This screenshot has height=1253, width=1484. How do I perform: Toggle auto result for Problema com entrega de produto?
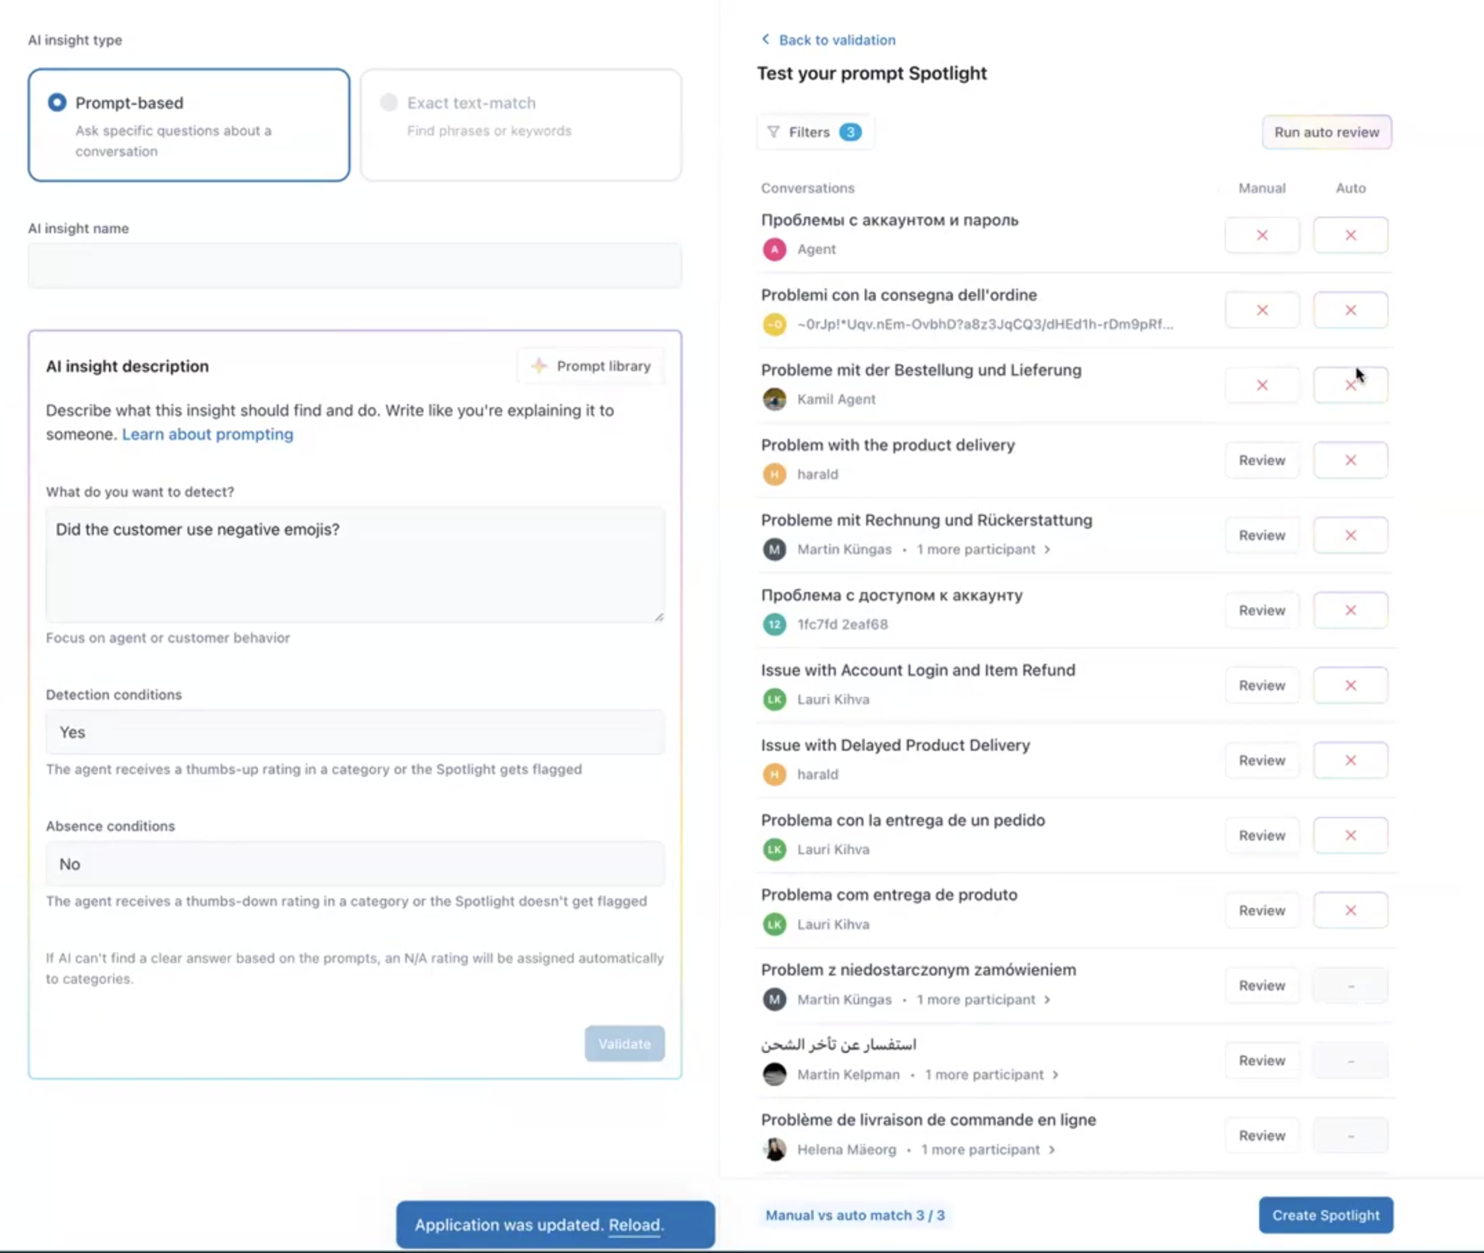pos(1350,910)
